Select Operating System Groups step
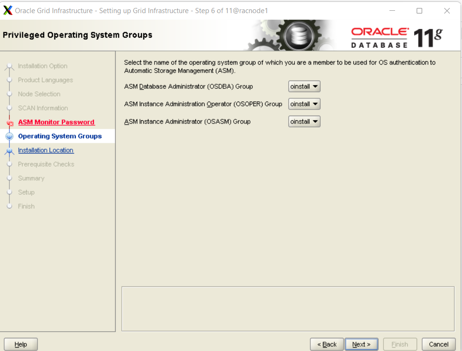 60,136
